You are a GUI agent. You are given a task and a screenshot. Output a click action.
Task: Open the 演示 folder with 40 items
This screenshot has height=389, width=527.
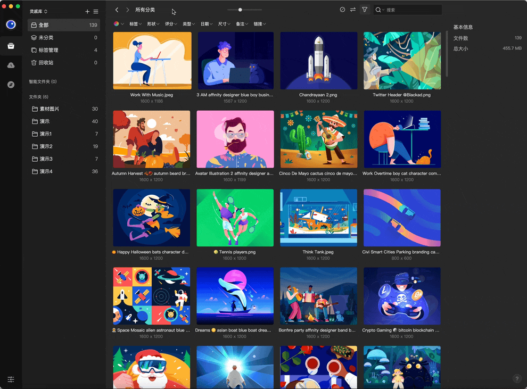pos(63,121)
